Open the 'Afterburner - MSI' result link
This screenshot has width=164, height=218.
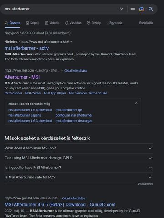click(x=22, y=77)
